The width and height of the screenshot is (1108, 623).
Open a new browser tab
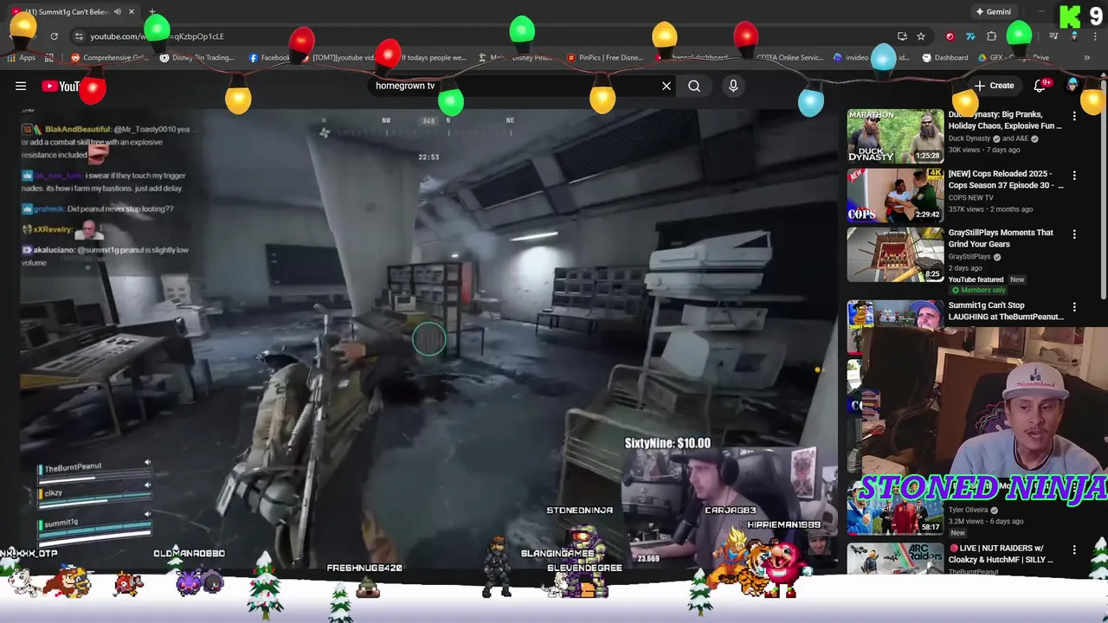point(152,12)
